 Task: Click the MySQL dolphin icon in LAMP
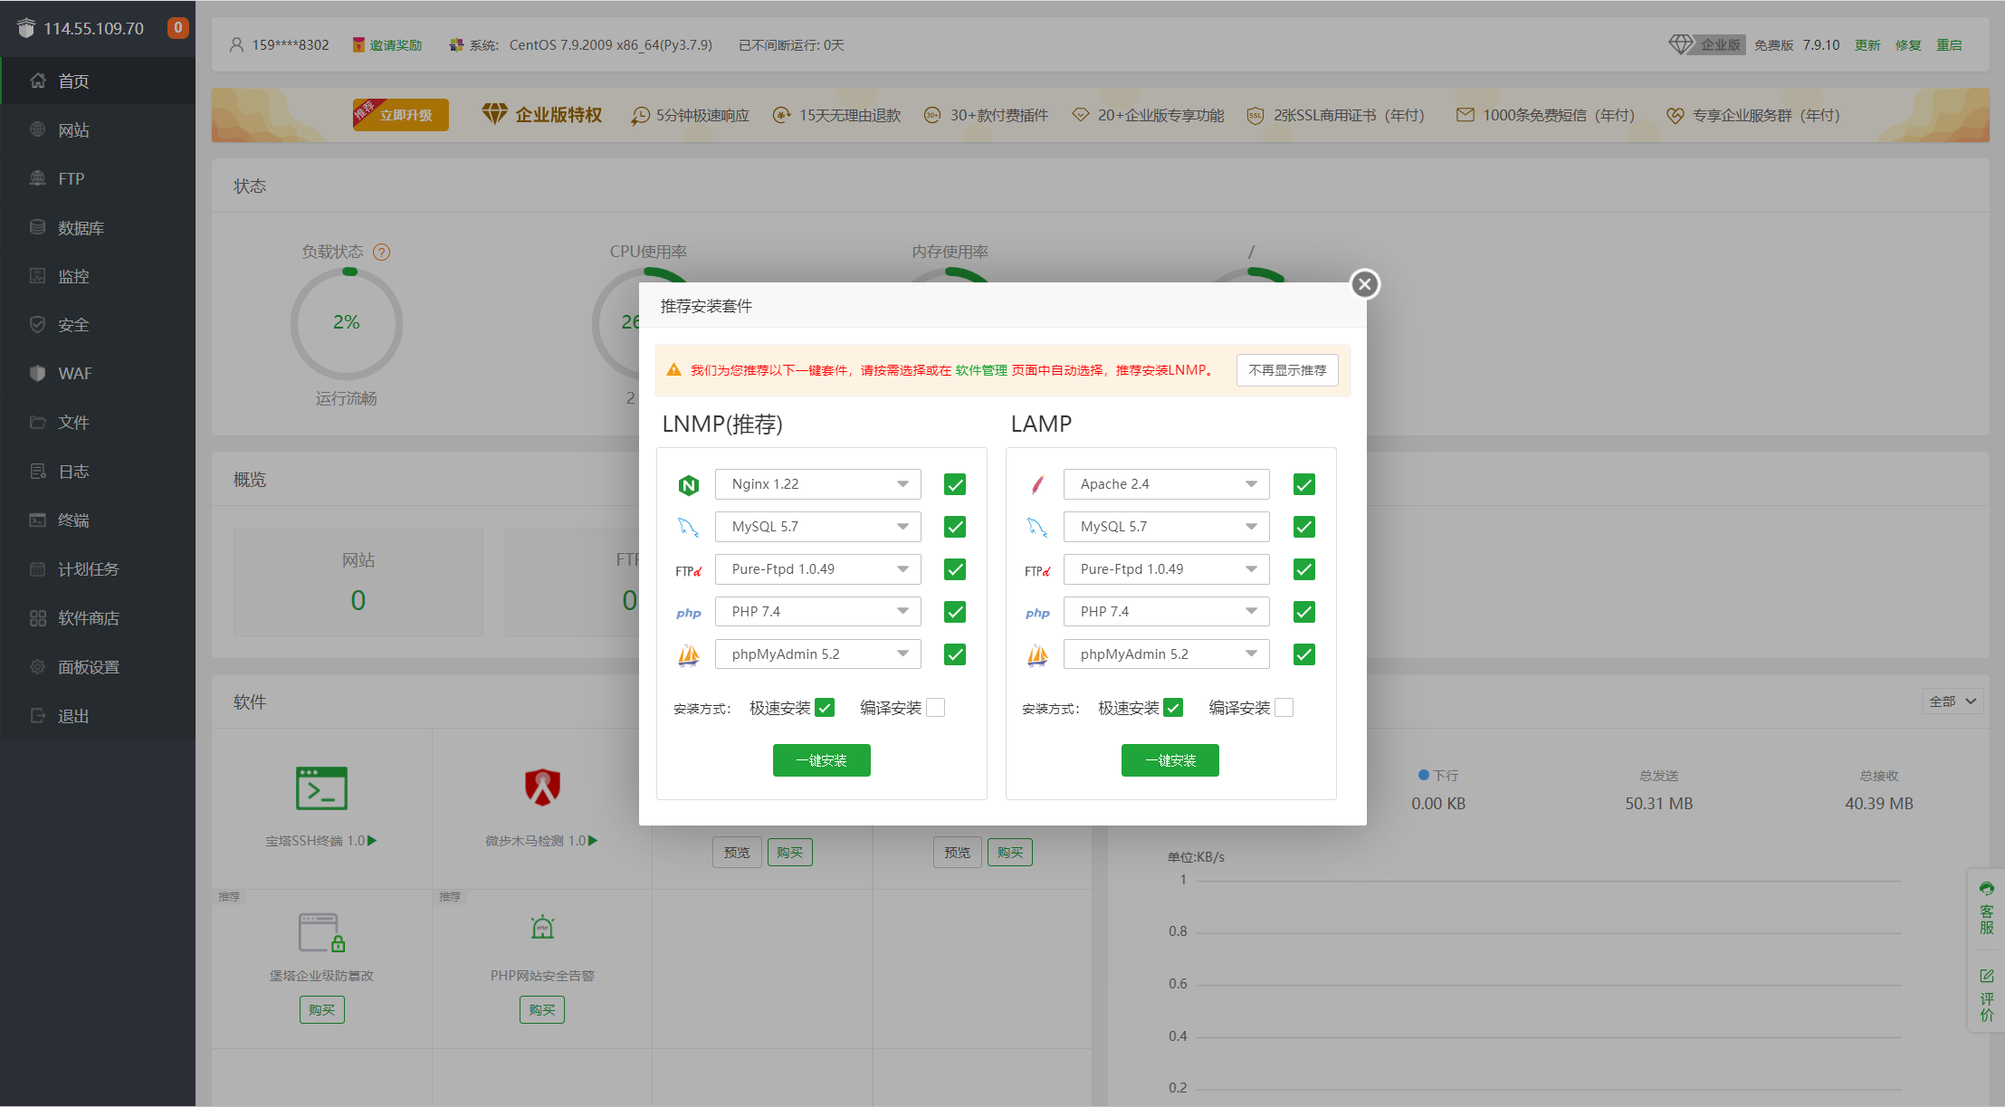[1037, 527]
